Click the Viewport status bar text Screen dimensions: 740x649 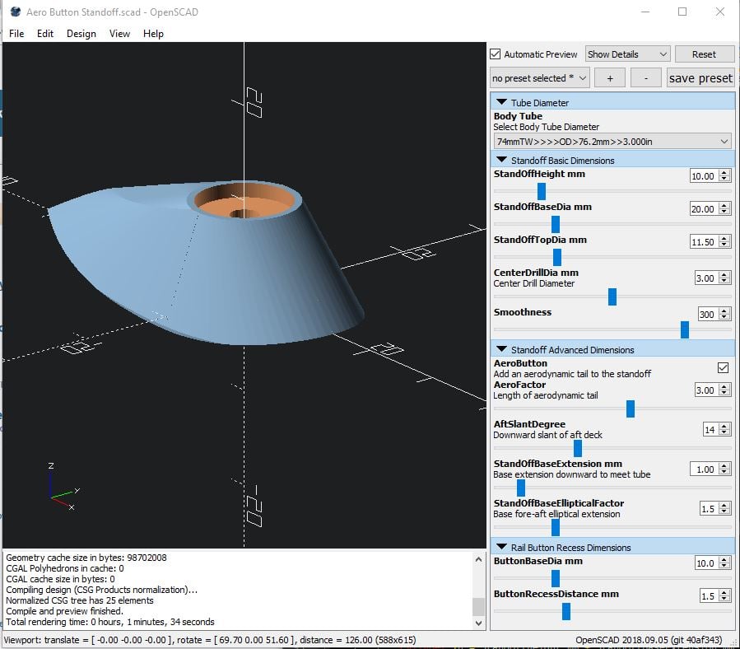210,640
